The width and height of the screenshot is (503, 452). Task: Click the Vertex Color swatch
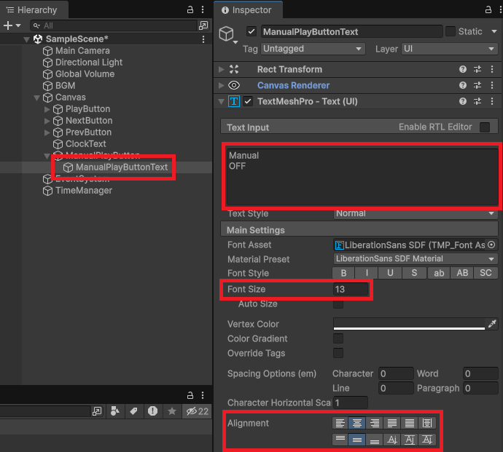click(408, 324)
